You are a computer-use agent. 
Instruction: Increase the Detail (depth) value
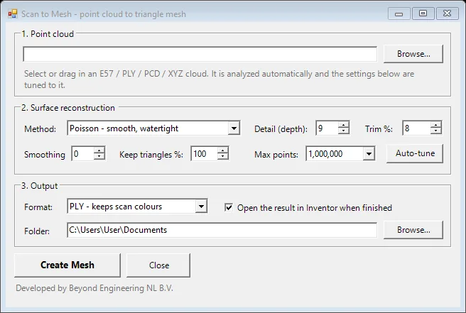point(344,126)
